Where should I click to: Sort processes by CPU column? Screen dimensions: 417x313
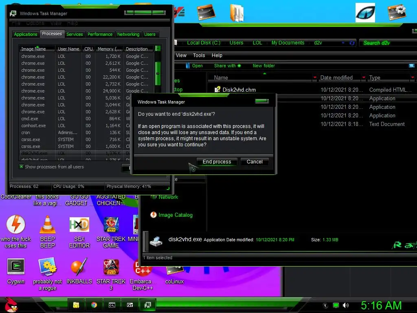(88, 49)
